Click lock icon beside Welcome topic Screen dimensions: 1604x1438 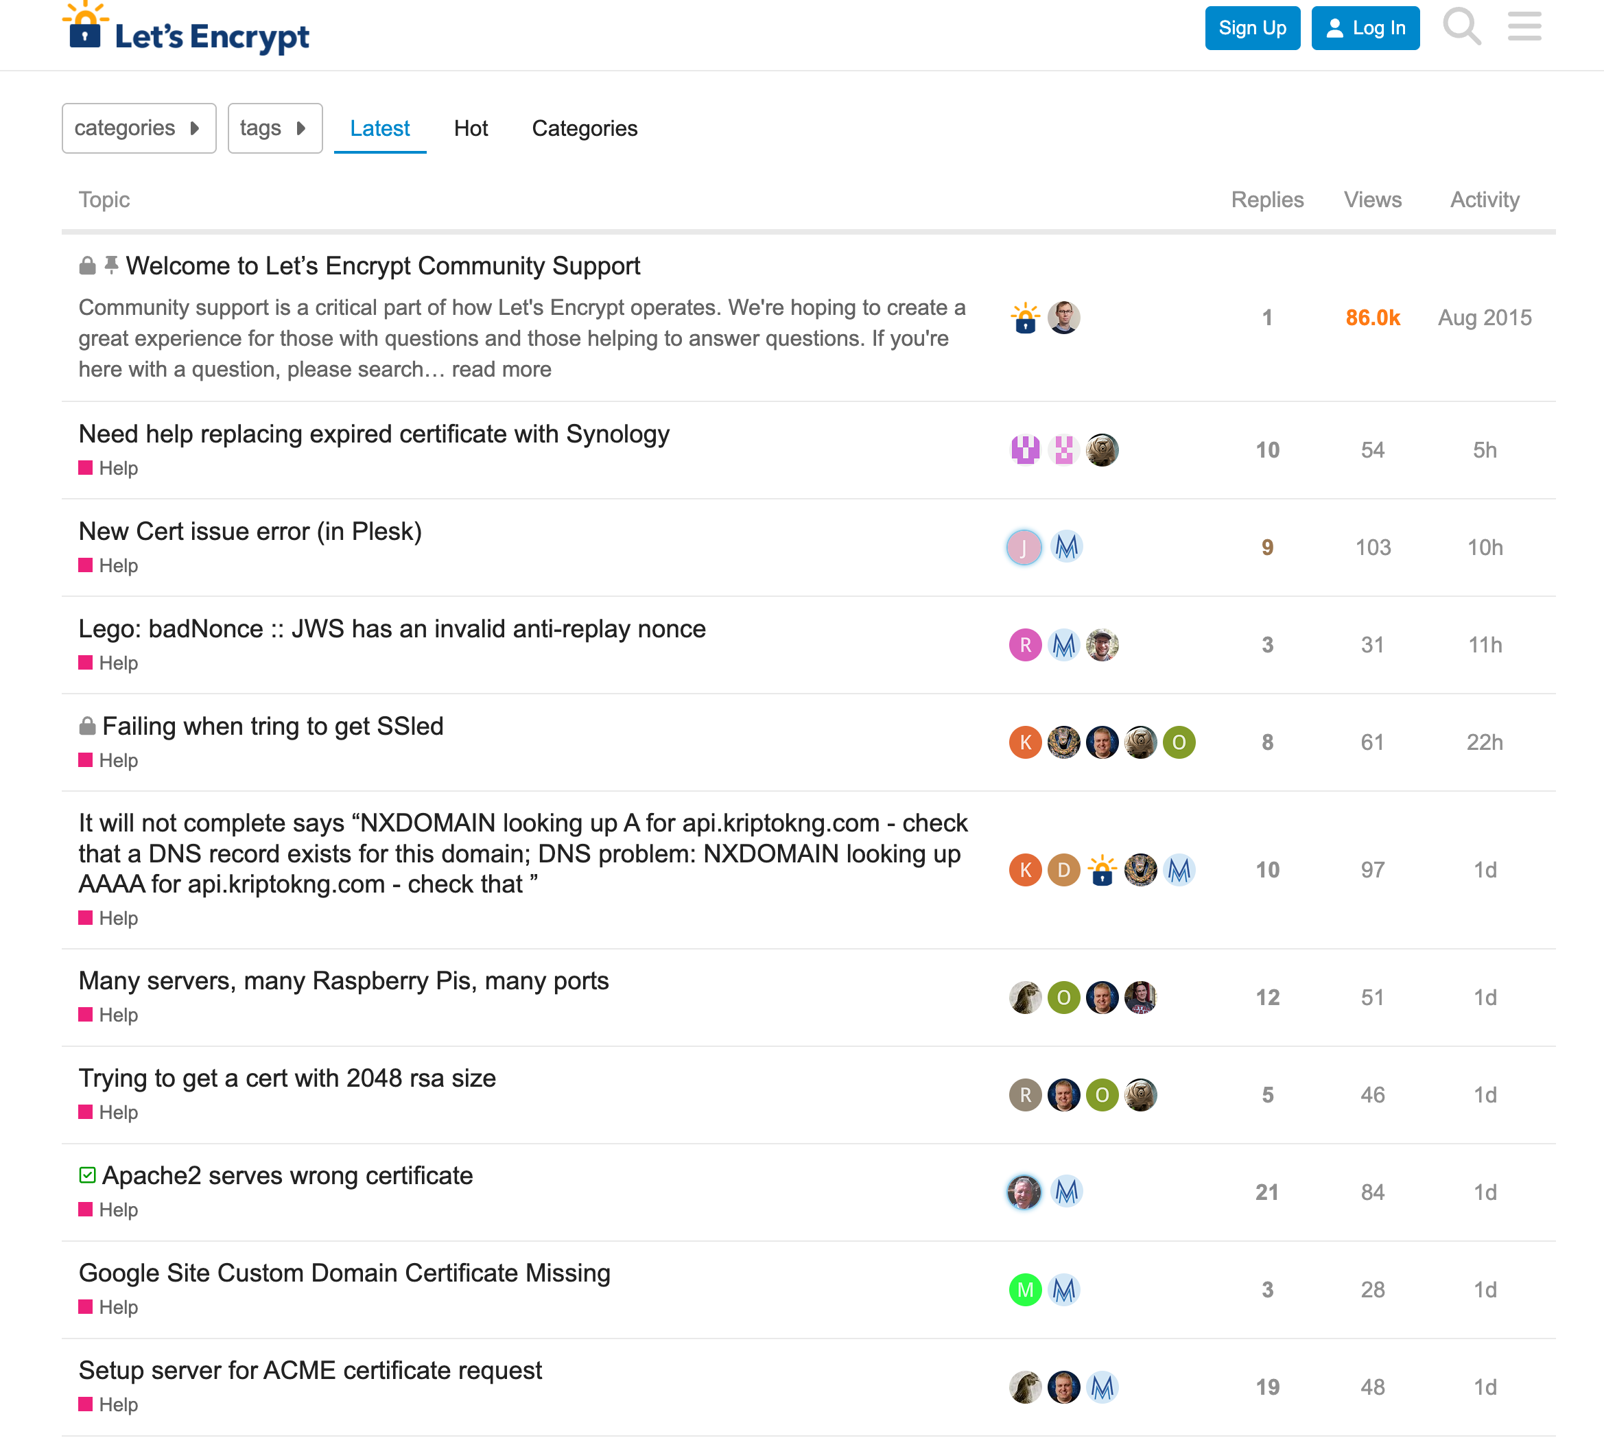pyautogui.click(x=88, y=266)
